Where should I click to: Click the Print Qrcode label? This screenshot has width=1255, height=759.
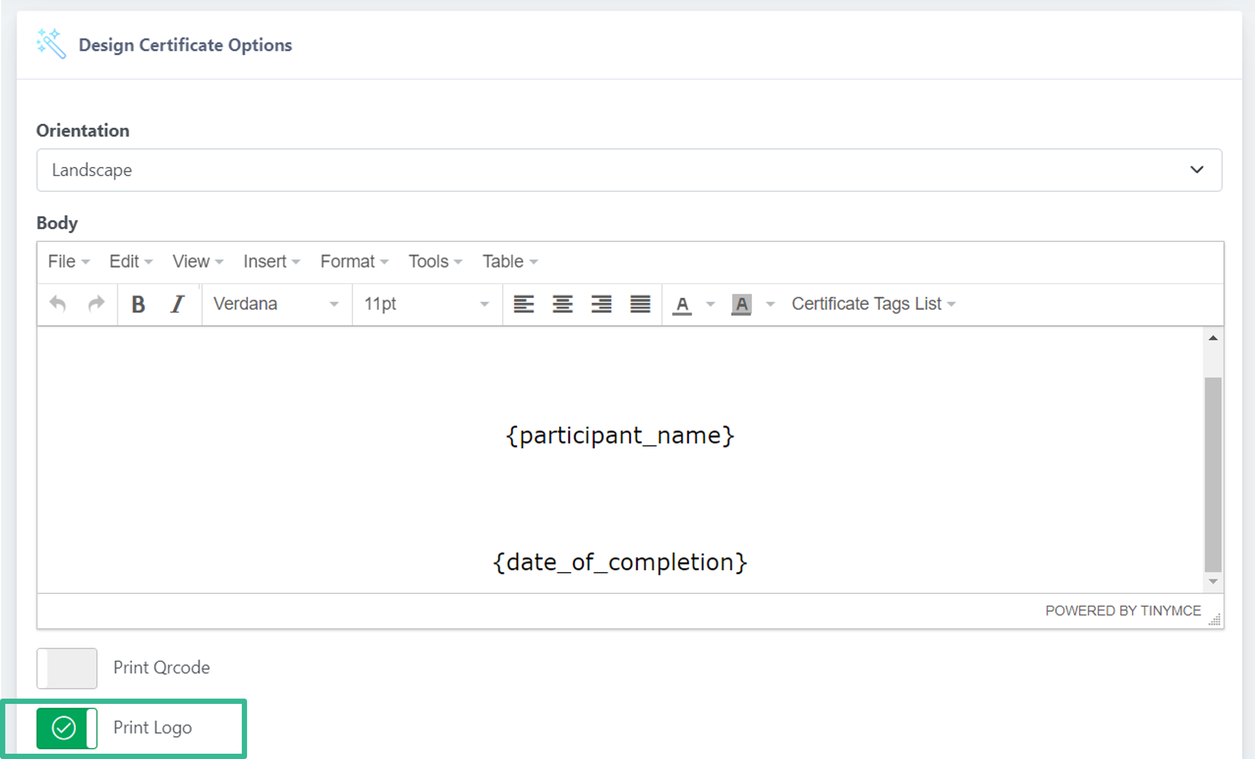coord(161,668)
